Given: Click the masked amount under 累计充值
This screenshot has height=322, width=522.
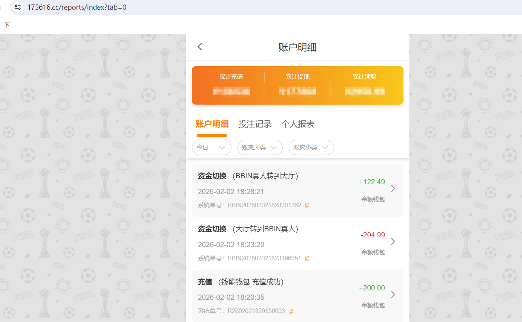Looking at the screenshot, I should (231, 91).
